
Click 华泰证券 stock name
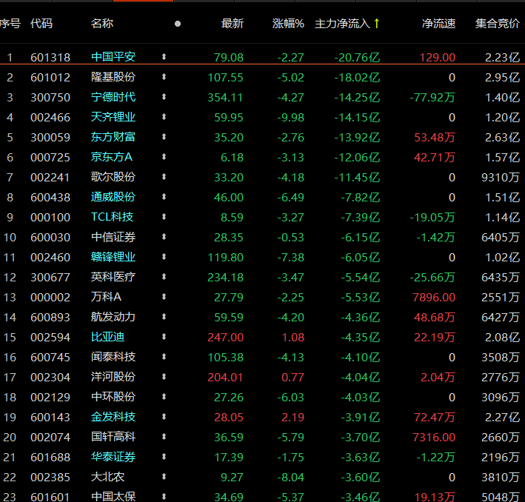point(113,457)
